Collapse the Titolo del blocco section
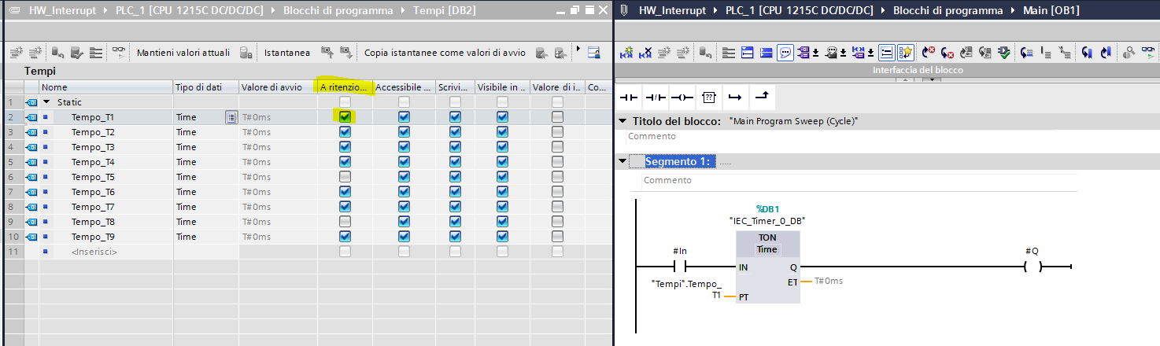The width and height of the screenshot is (1160, 346). coord(622,121)
